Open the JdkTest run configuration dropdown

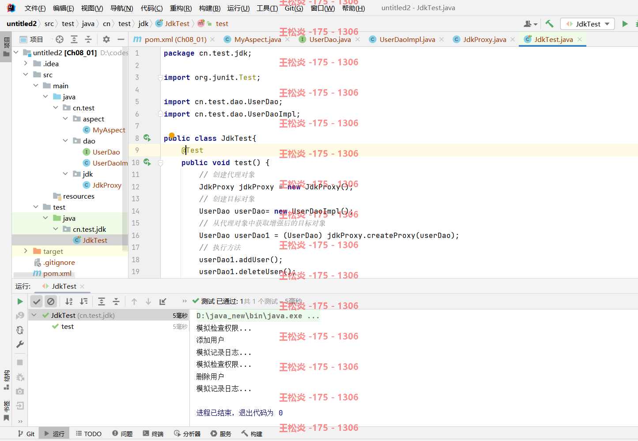pos(588,24)
